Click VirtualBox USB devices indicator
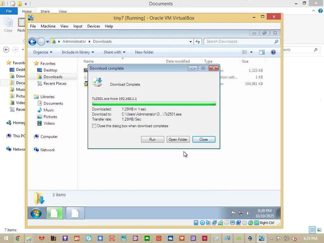The width and height of the screenshot is (324, 243). (221, 223)
